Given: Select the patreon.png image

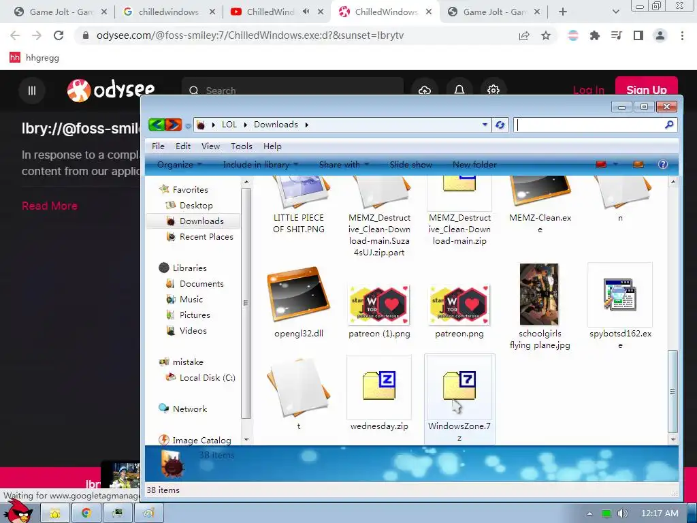Looking at the screenshot, I should coord(459,311).
